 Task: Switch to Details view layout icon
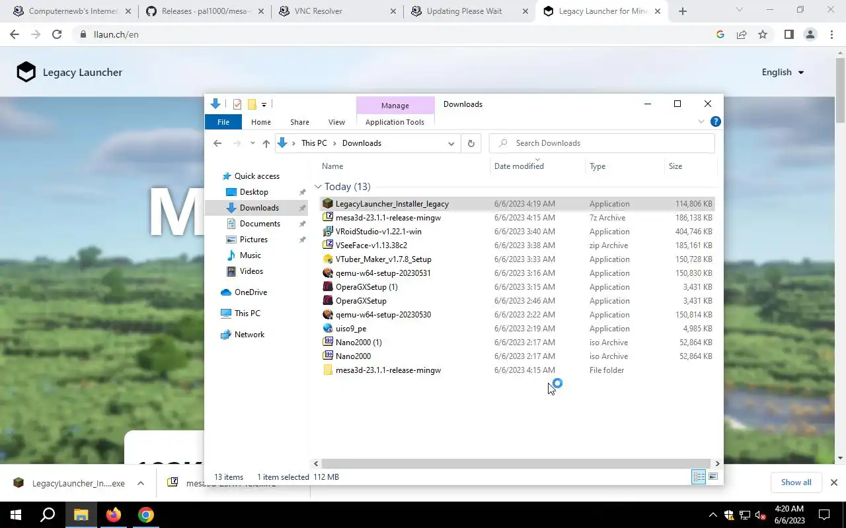699,477
